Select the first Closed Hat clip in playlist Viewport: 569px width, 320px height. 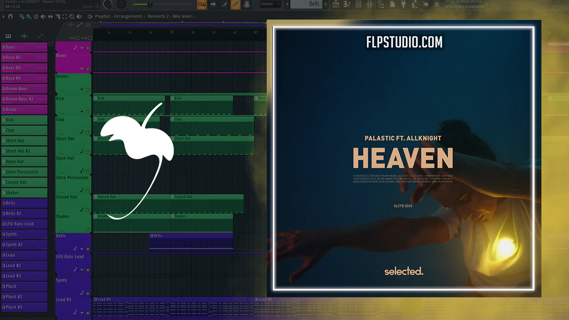(x=131, y=203)
